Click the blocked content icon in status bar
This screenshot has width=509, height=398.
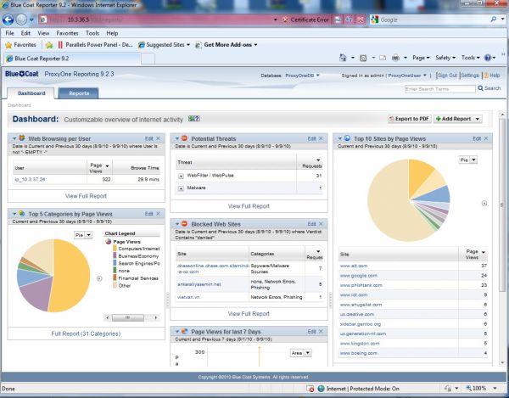(x=310, y=389)
